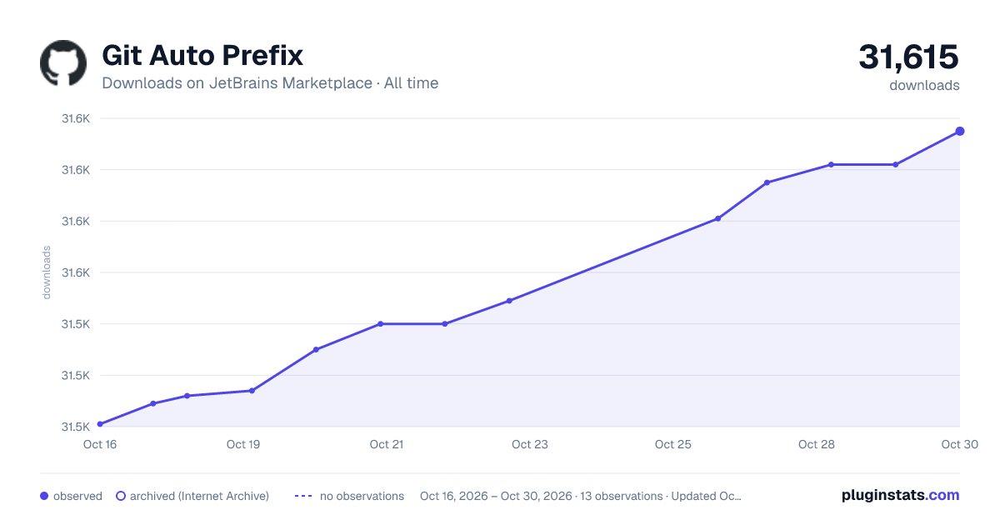Select the 'Git Auto Prefix' title
This screenshot has width=1000, height=525.
pos(202,55)
